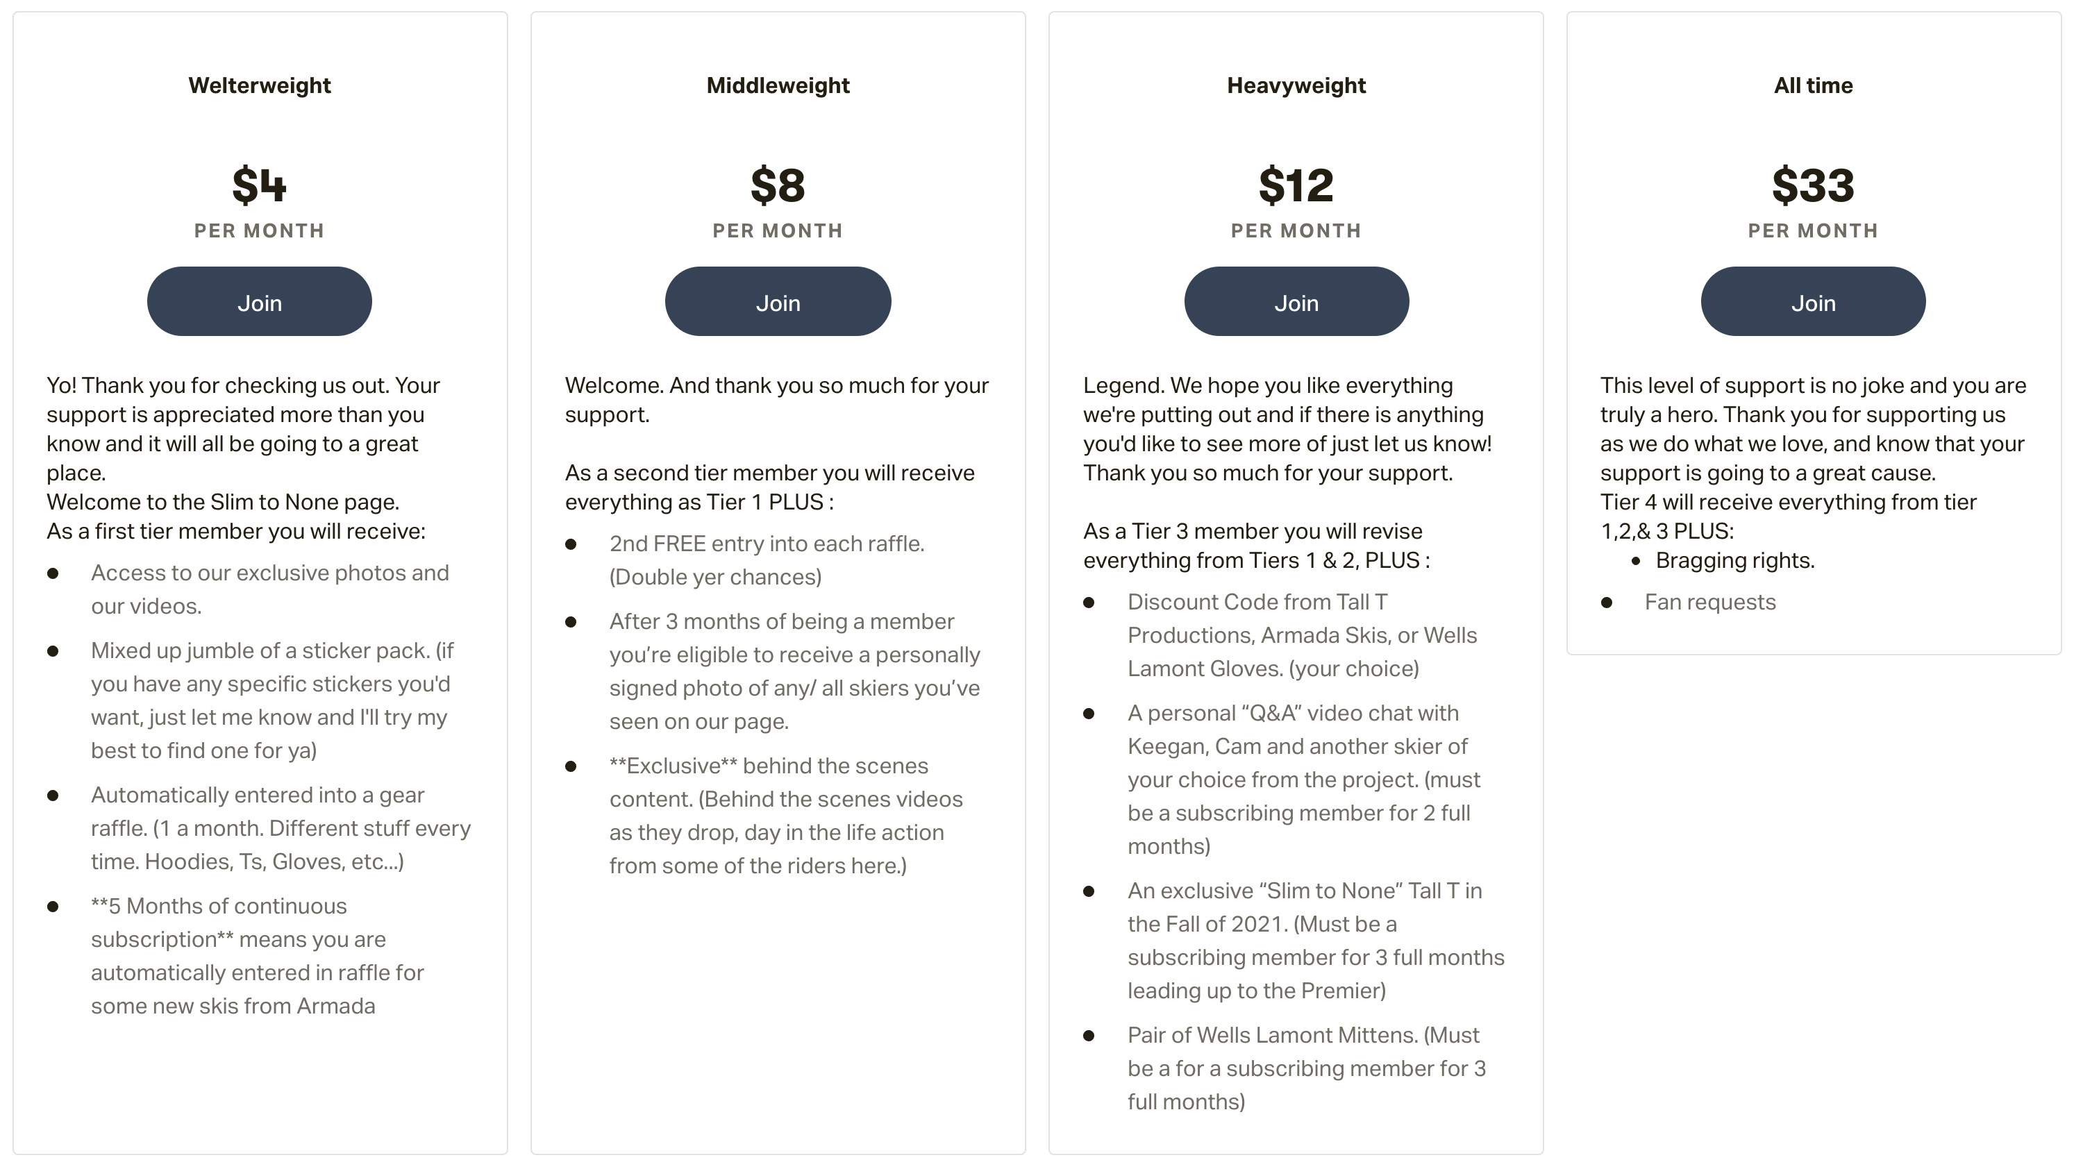The image size is (2083, 1169).
Task: Click the "Fan requests" benefit
Action: (x=1709, y=603)
